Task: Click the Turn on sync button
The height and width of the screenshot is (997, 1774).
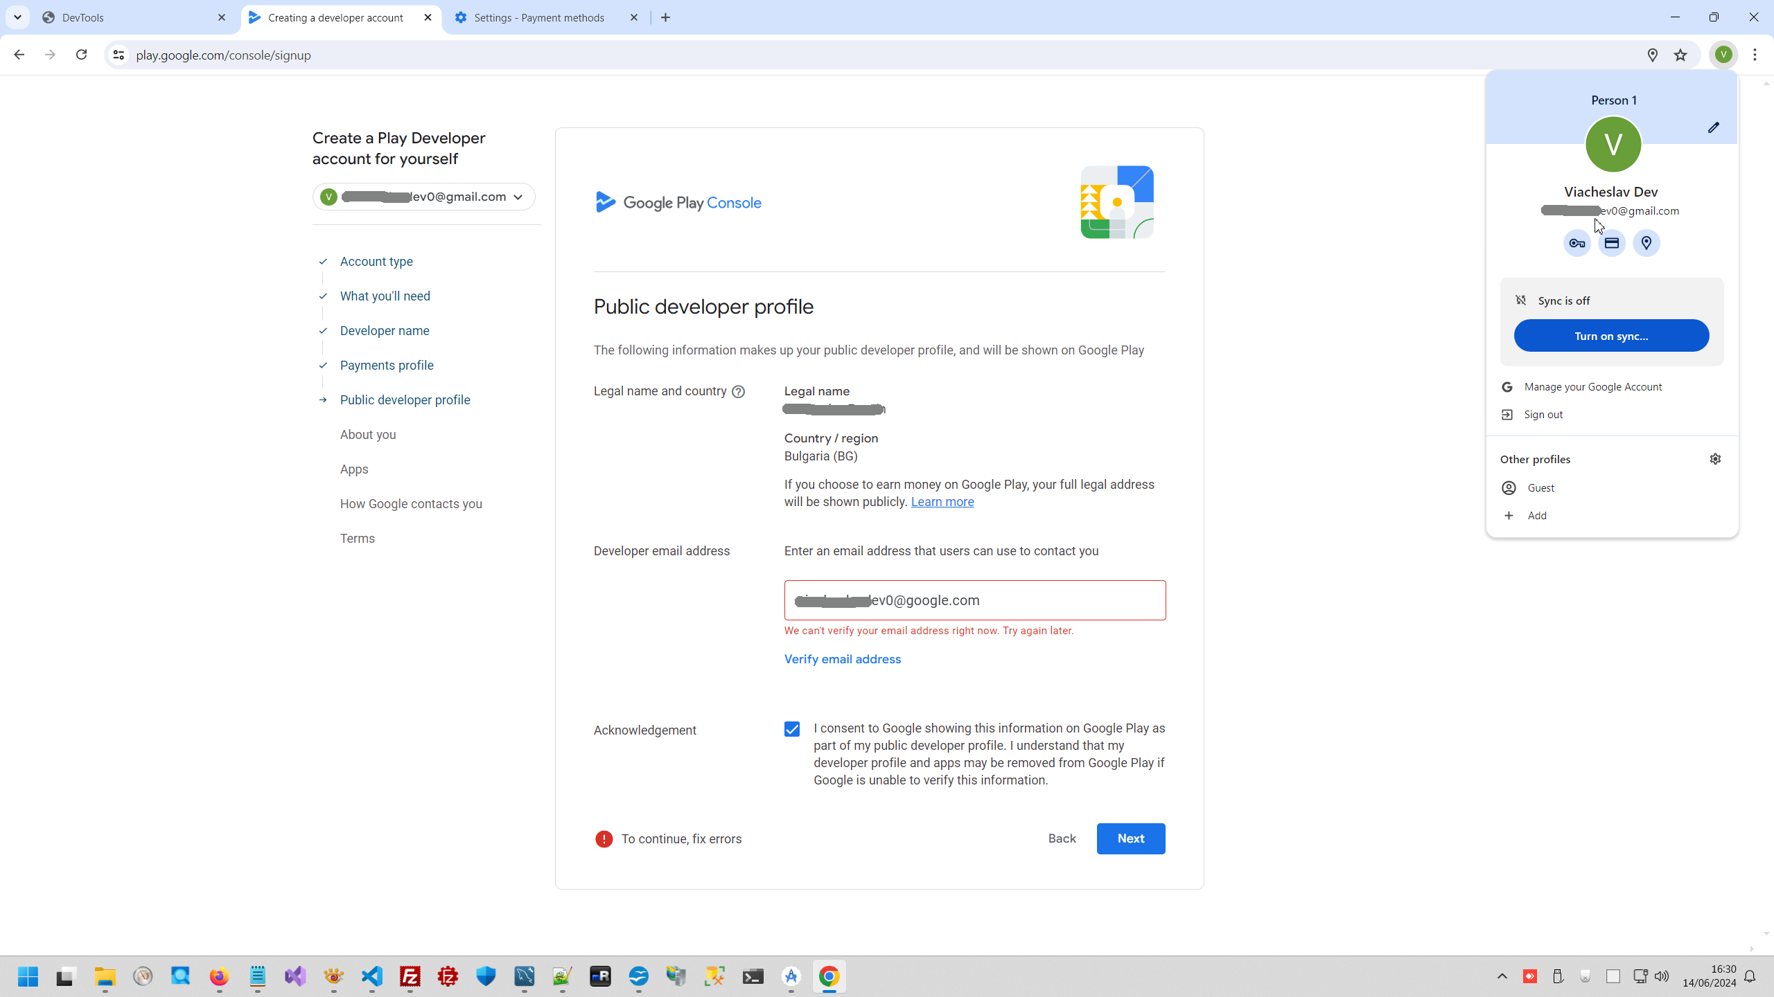Action: point(1611,336)
